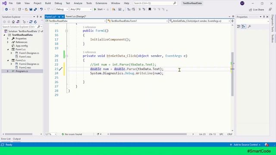Viewport: 276px width, 155px height.
Task: Click the screwdriver quick actions icon on line 23
Action: tap(60, 69)
